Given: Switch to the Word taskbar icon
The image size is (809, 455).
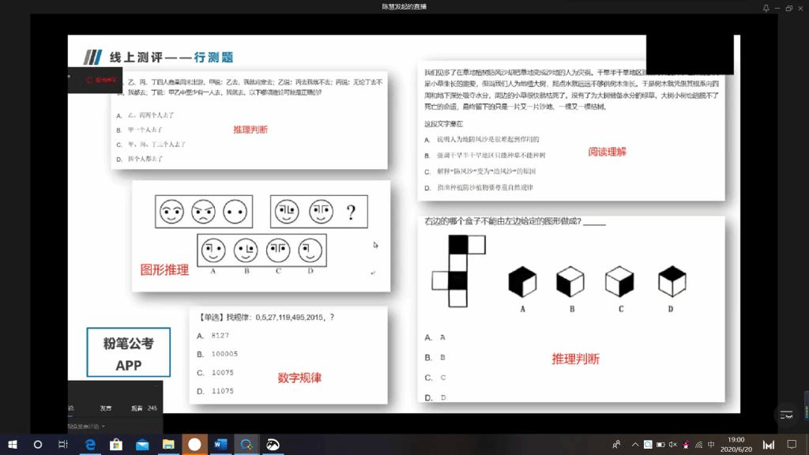Looking at the screenshot, I should [x=220, y=445].
